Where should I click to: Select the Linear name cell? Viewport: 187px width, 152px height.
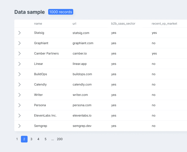coord(39,64)
